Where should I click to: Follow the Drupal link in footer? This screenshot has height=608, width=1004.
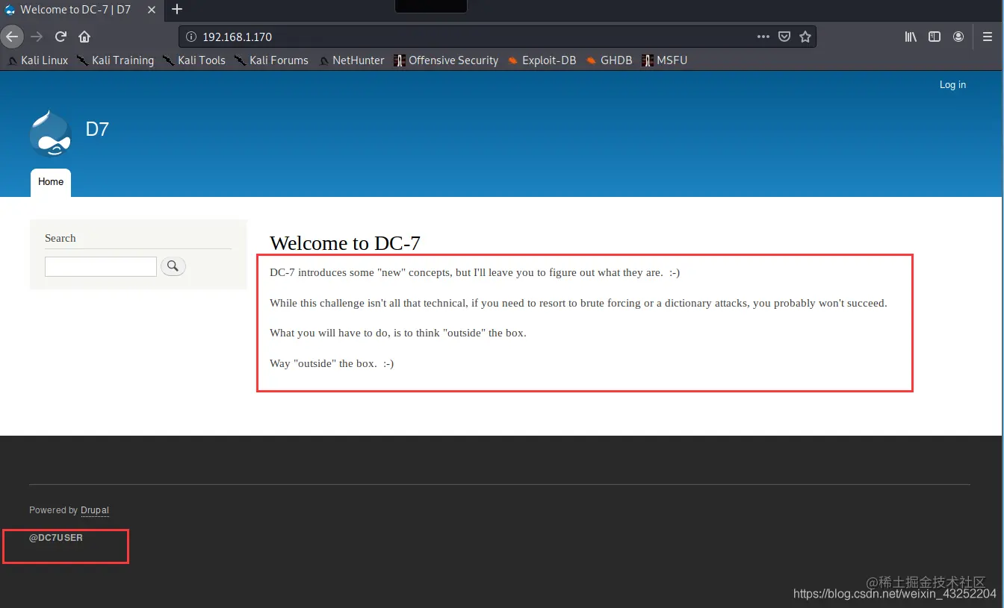[95, 510]
